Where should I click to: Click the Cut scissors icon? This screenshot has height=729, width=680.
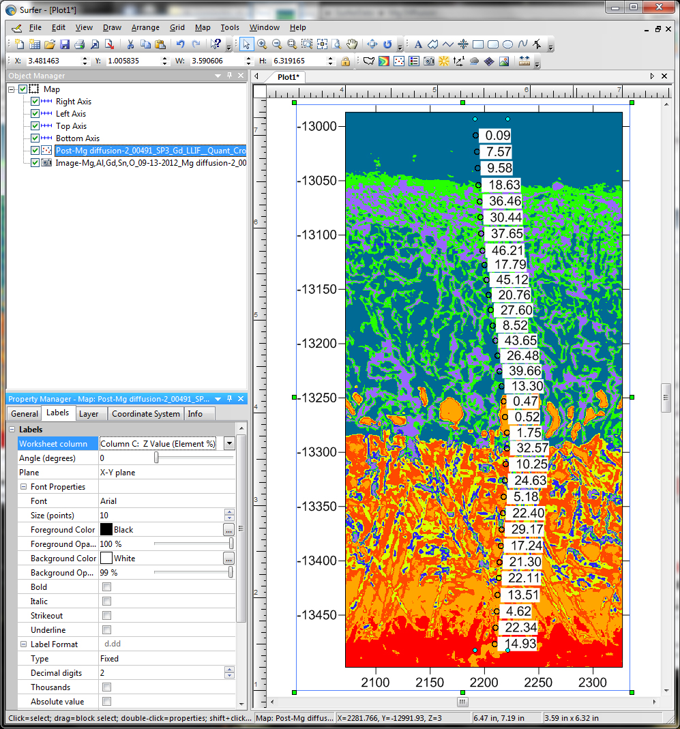[x=130, y=44]
